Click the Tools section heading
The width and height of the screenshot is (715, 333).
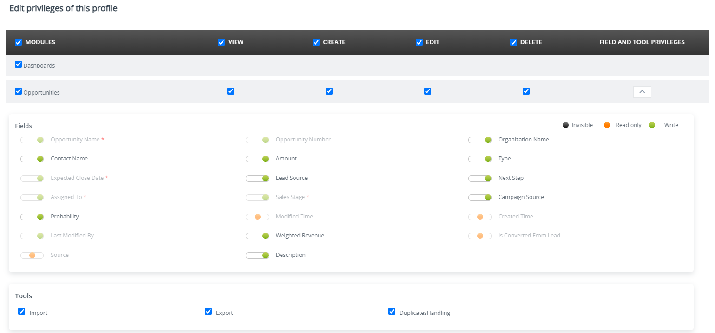coord(24,295)
